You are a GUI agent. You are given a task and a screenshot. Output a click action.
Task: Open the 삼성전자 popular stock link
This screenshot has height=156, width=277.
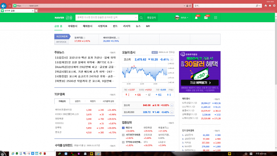[189, 135]
